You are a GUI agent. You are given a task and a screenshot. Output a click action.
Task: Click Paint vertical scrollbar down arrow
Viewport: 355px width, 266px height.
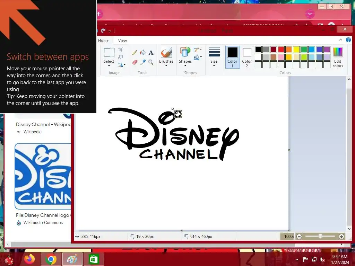349,229
